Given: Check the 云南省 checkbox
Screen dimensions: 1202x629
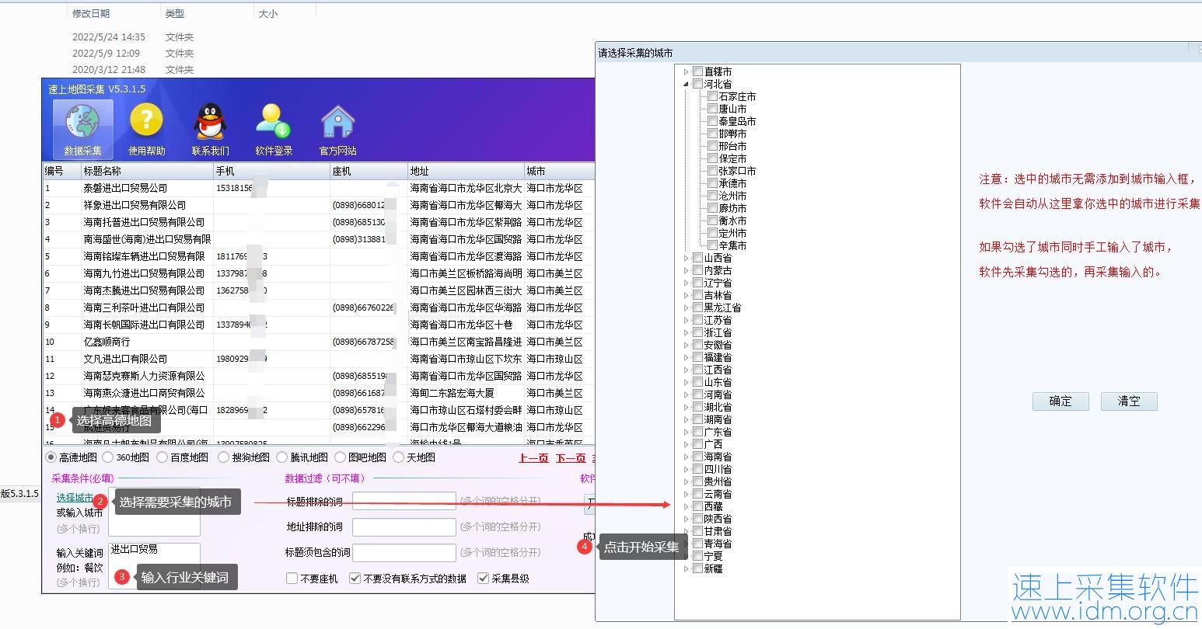Looking at the screenshot, I should tap(697, 494).
